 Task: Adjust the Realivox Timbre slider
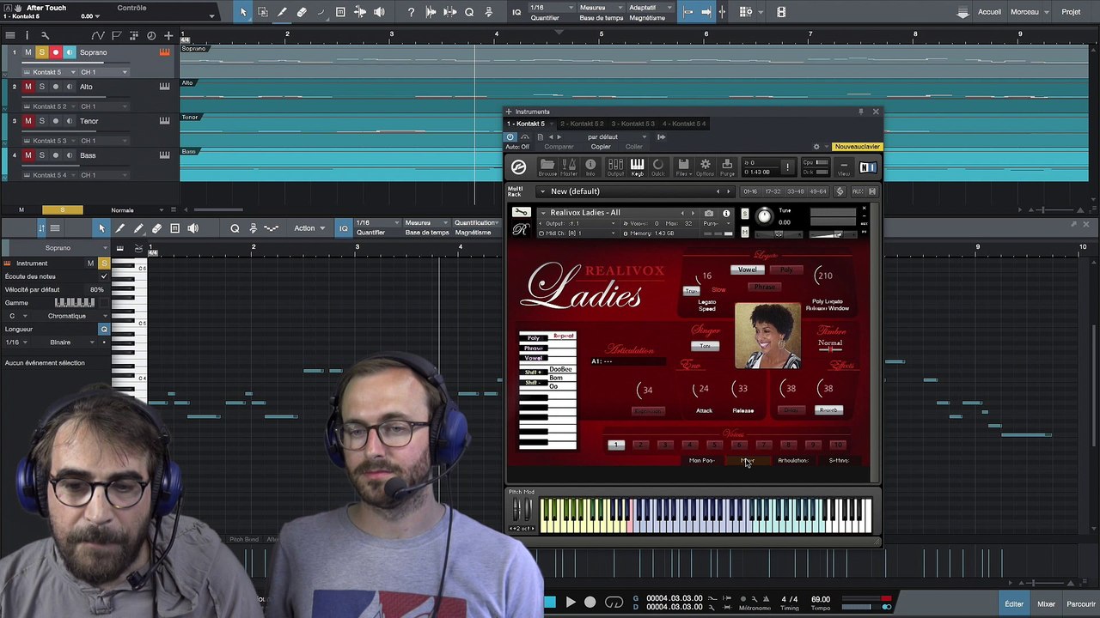(830, 349)
